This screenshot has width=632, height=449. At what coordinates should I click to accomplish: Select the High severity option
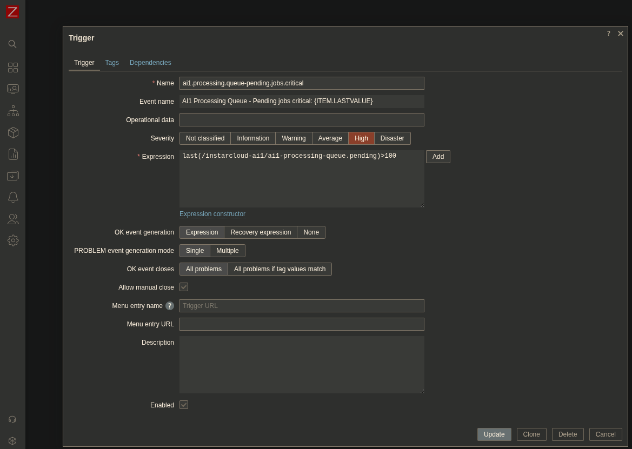coord(361,138)
